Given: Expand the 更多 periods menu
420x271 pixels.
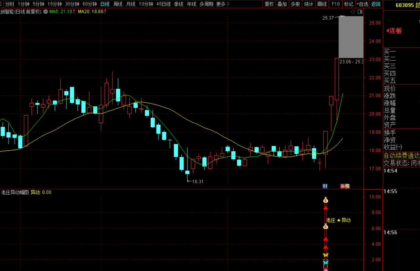Looking at the screenshot, I should pos(222,4).
